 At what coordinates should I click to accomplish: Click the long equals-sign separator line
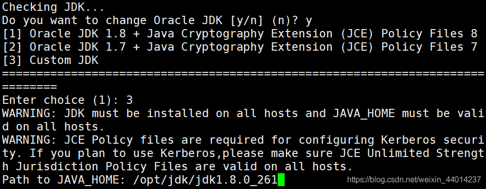pos(243,74)
